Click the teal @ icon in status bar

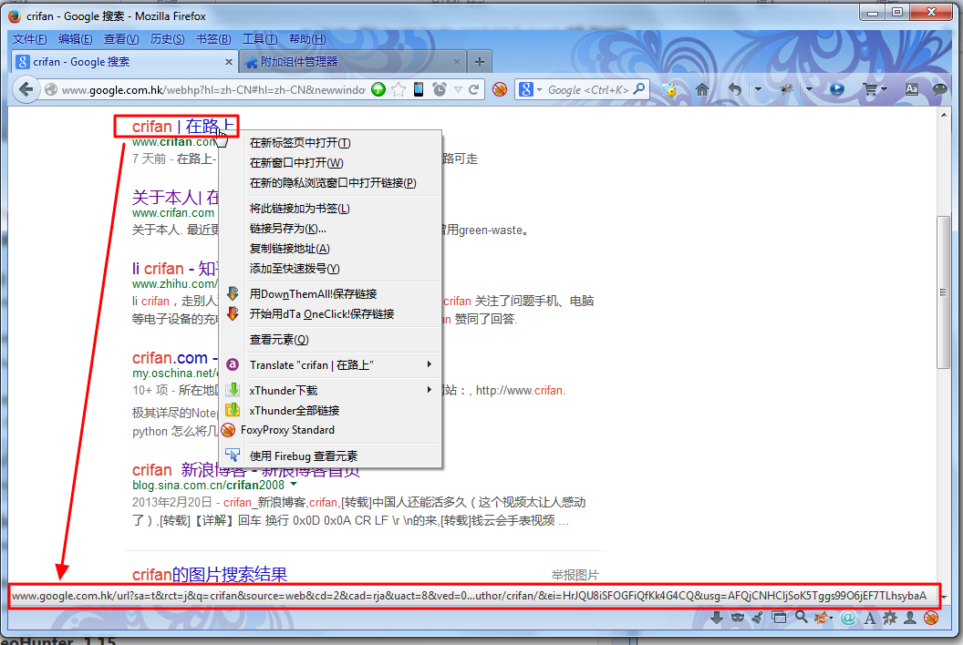tap(848, 618)
